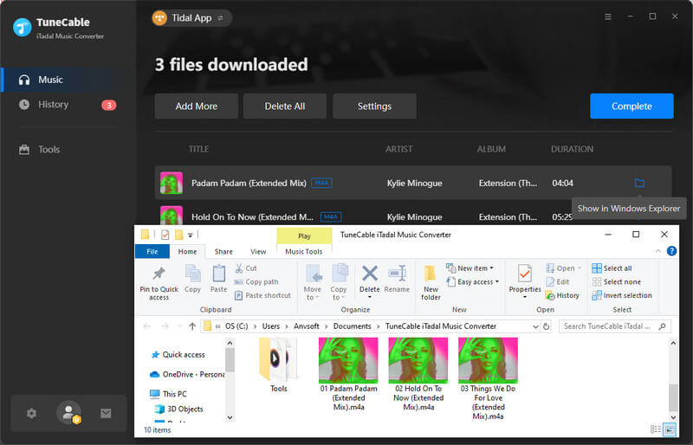Viewport: 693px width, 445px height.
Task: Click Documents in address path
Action: (x=353, y=326)
